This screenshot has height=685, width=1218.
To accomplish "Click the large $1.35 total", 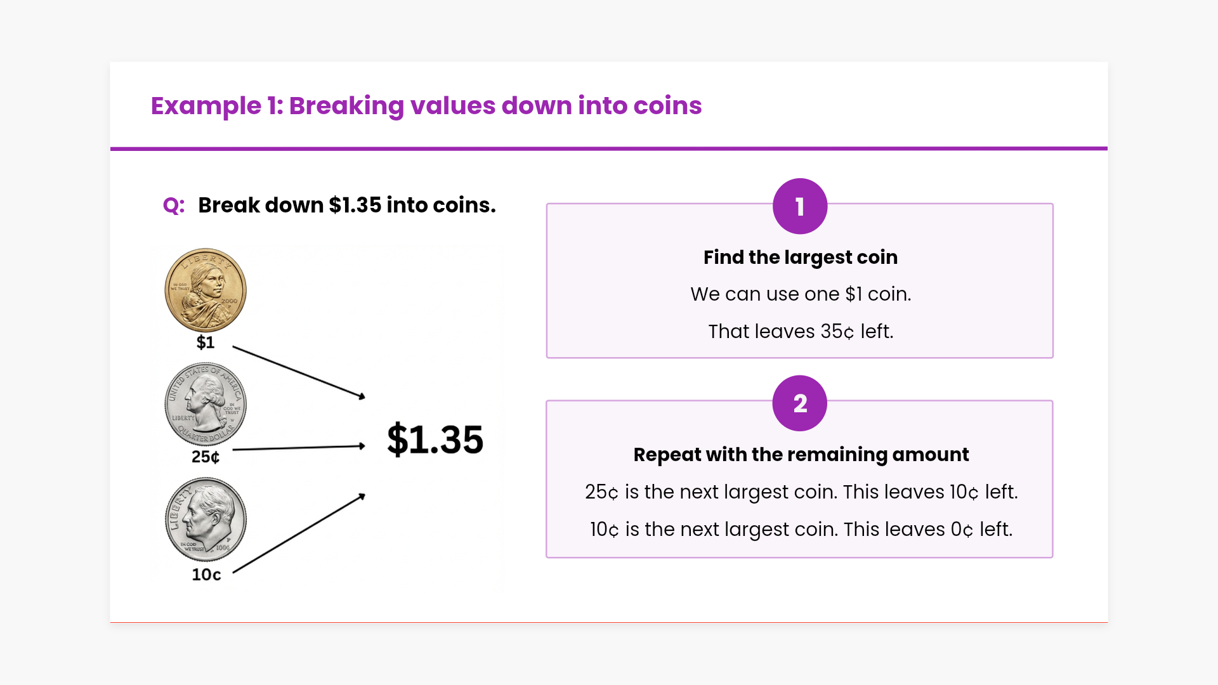I will click(435, 440).
